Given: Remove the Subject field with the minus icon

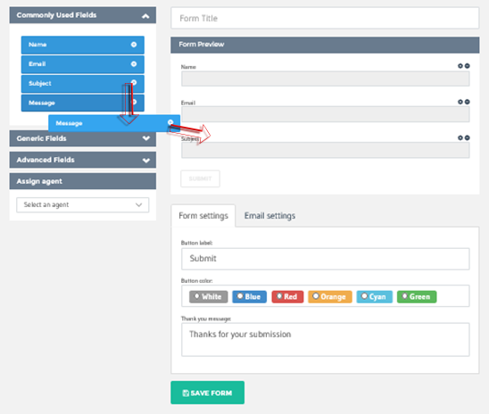Looking at the screenshot, I should (x=468, y=137).
